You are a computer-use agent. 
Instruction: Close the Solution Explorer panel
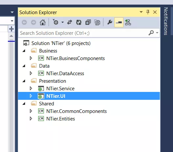155,12
